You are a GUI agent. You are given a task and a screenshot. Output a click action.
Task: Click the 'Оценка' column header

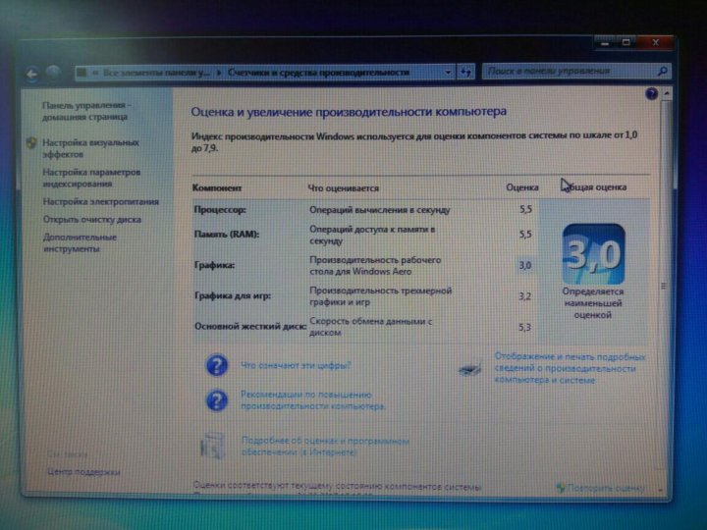tap(521, 187)
